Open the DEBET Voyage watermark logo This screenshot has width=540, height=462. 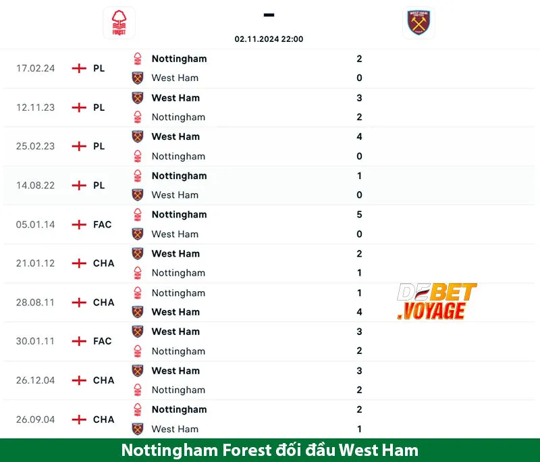(436, 301)
